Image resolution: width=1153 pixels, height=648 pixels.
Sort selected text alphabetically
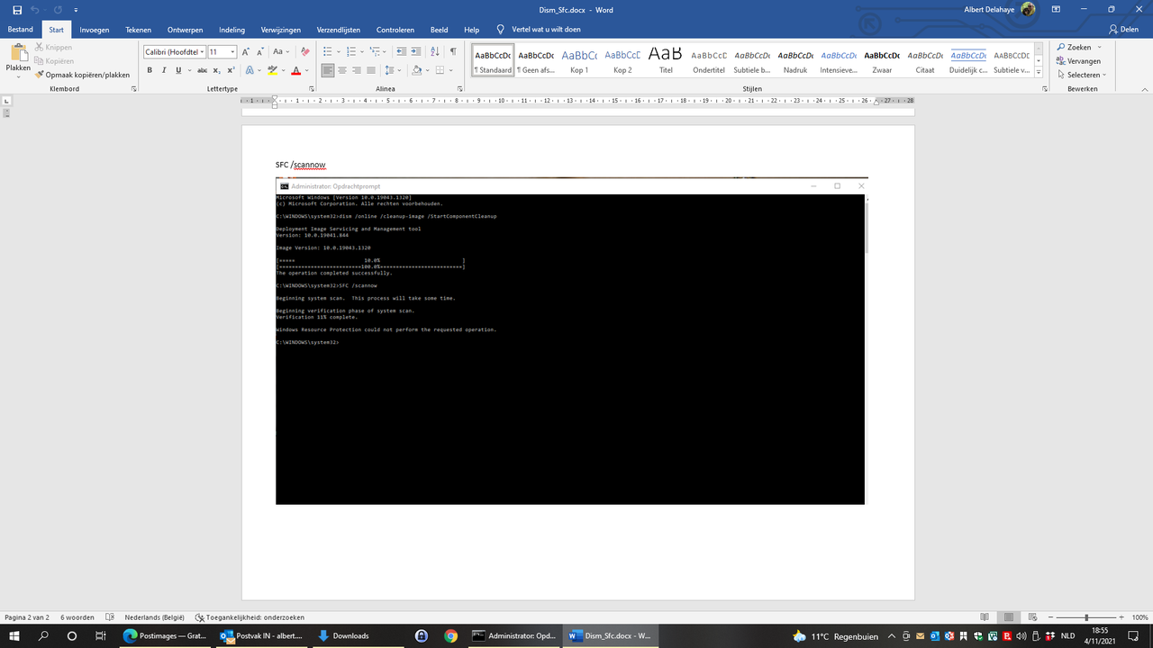tap(436, 52)
